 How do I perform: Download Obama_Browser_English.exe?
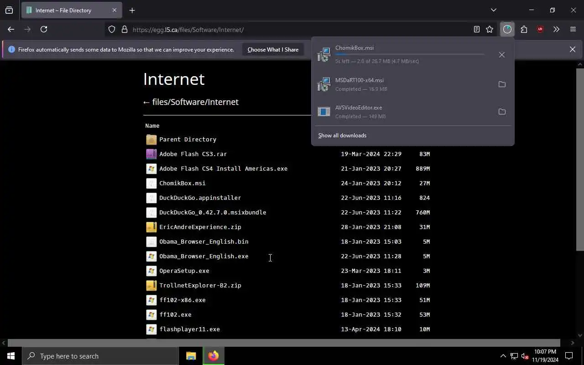204,256
